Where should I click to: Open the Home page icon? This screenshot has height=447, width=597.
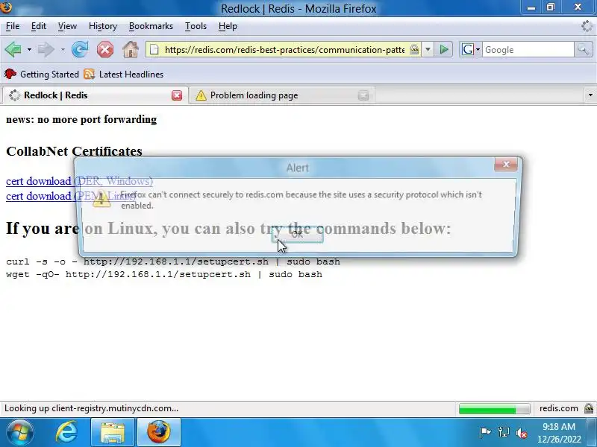(x=131, y=49)
